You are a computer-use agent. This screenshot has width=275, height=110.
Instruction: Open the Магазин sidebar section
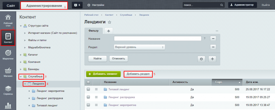(8, 72)
